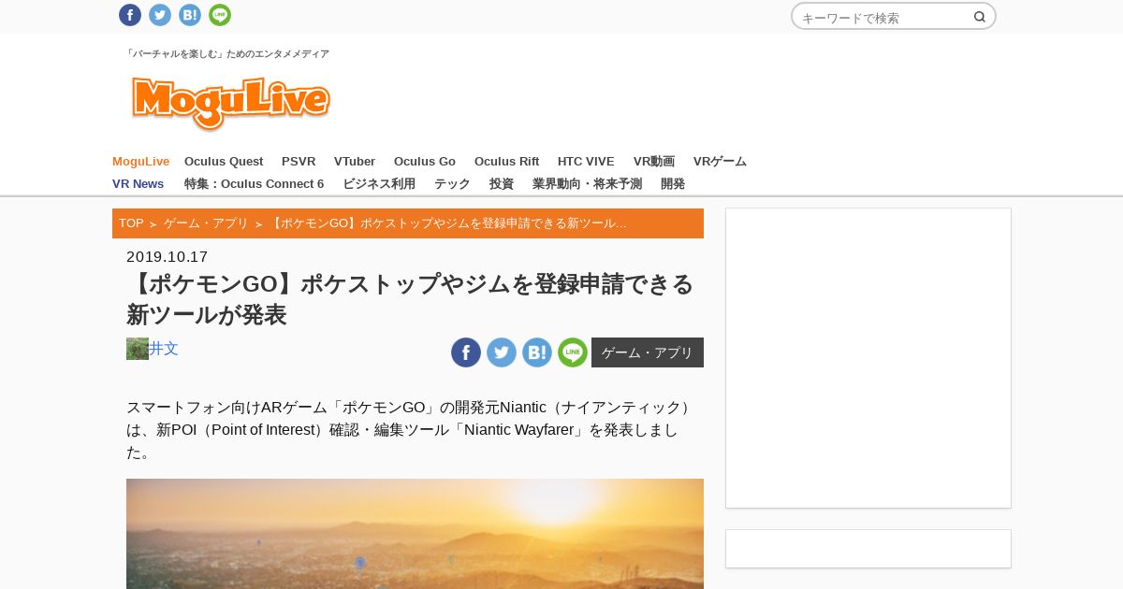Click the site tagline 「バーチャルを楽しむ」
Image resolution: width=1123 pixels, height=589 pixels.
point(227,54)
